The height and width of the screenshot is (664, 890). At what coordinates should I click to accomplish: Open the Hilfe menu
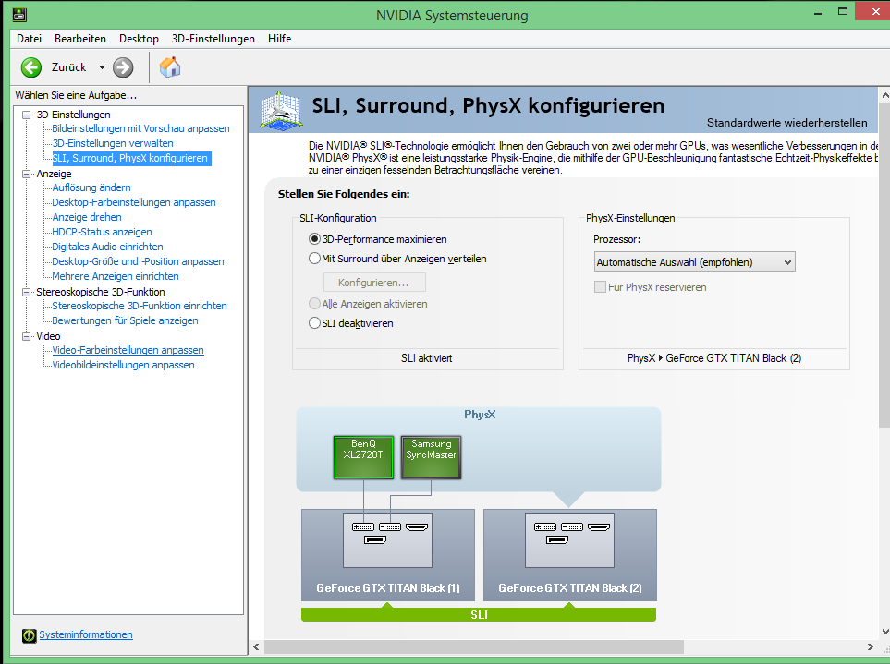(x=279, y=39)
